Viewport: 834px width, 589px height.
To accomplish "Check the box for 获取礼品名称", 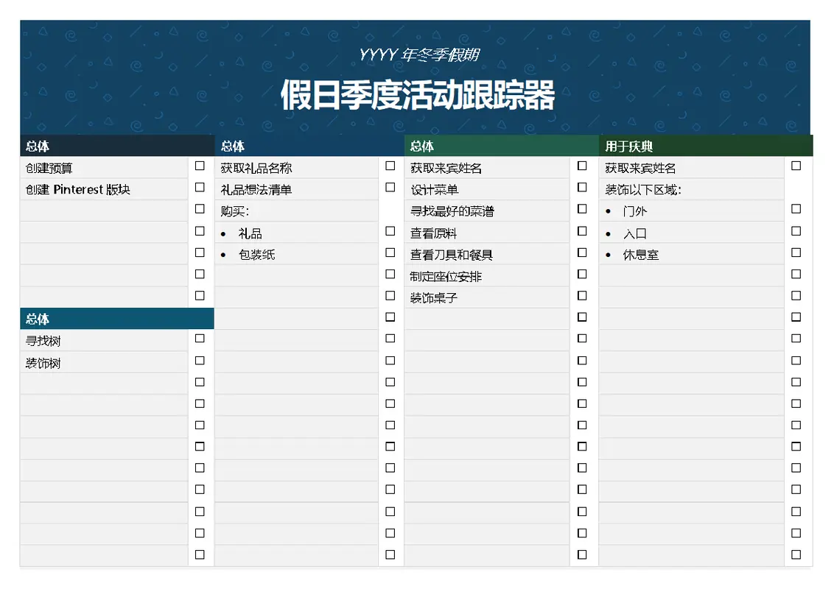I will (390, 166).
